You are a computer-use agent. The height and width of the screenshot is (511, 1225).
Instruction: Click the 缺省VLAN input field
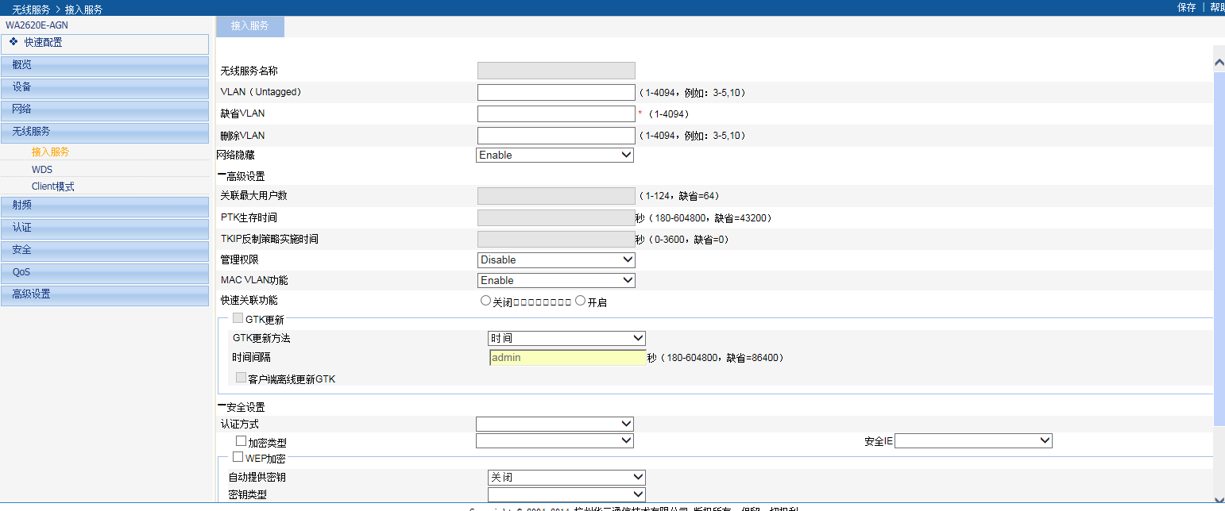(x=556, y=114)
